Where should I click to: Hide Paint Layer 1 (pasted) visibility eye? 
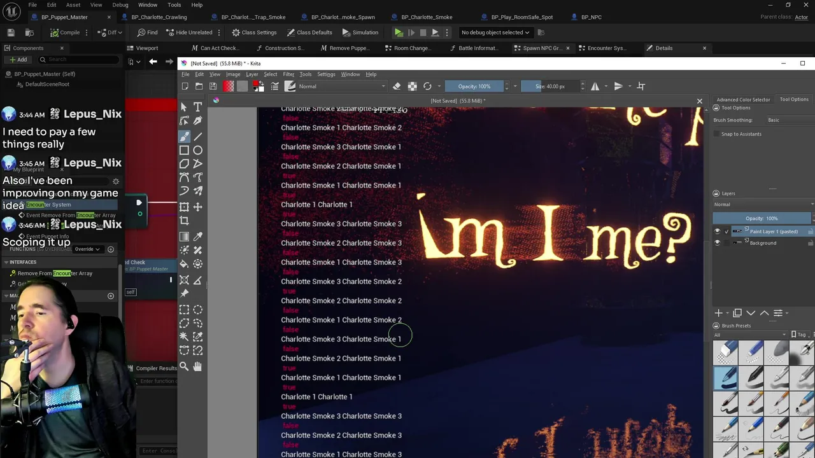[x=718, y=232]
